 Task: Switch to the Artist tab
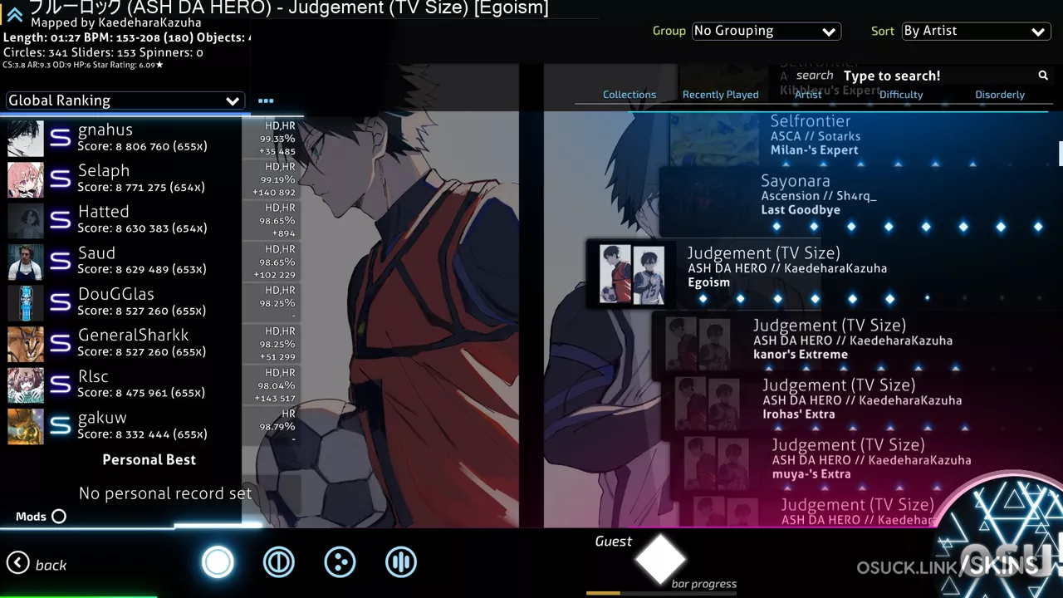808,95
